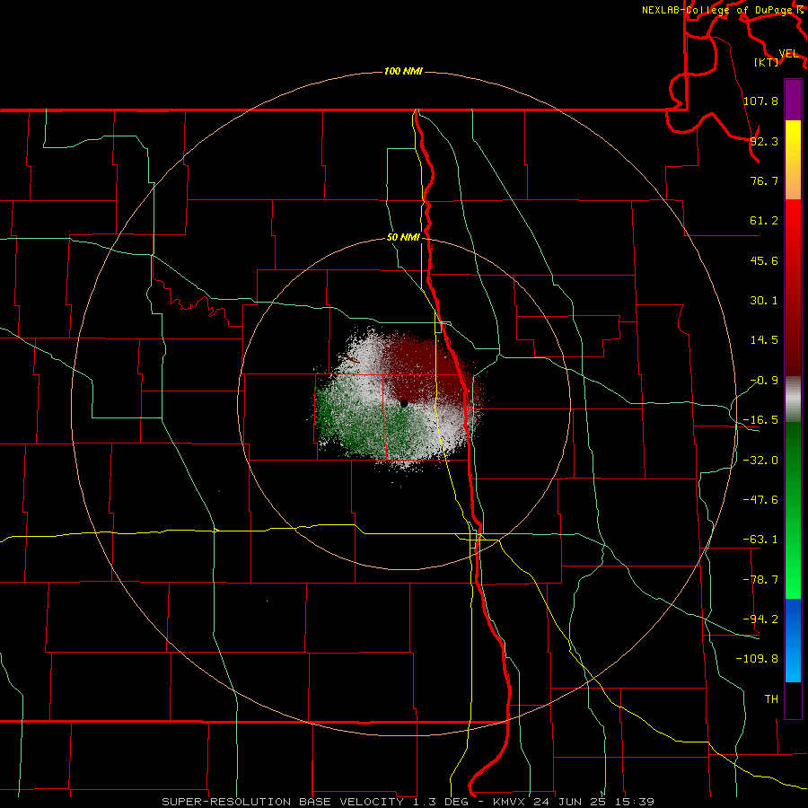Click the -0.9 velocity scale value
This screenshot has width=808, height=808.
pyautogui.click(x=764, y=381)
